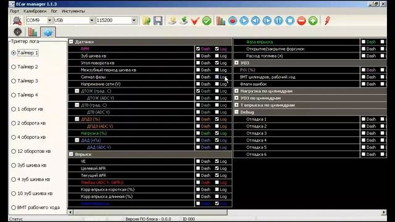This screenshot has width=395, height=222.
Task: Switch to the bar chart tab
Action: pos(33,32)
